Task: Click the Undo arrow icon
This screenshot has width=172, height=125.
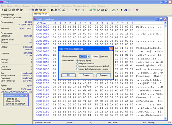Action: click(29, 10)
